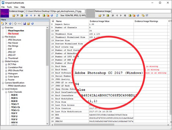Click the sync double-arrow icon beside Size info
Screen dimensions: 172x130
[x=57, y=15]
